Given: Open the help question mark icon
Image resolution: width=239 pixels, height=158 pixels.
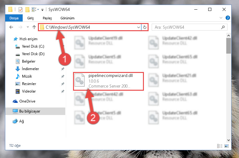Looking at the screenshot, I should [x=228, y=18].
